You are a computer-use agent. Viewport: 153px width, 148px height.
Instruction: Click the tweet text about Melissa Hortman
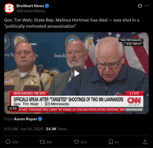(72, 23)
